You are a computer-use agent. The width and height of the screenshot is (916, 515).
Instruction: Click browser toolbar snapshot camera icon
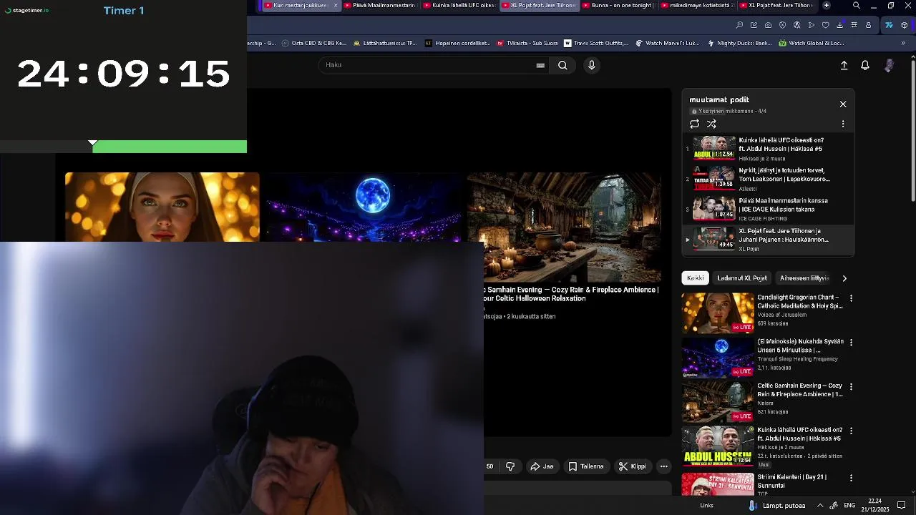pos(768,25)
